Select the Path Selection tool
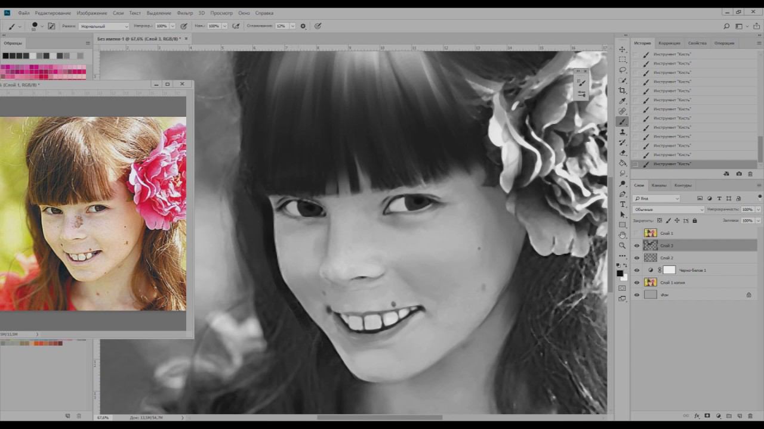Image resolution: width=764 pixels, height=429 pixels. pyautogui.click(x=623, y=214)
